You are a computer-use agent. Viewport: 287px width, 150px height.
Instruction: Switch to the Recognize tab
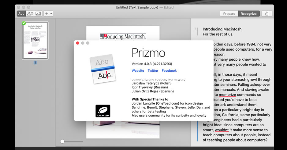click(248, 14)
